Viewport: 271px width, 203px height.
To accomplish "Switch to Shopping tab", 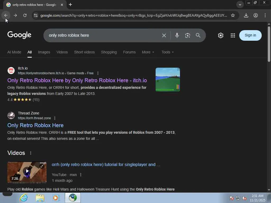I will click(x=109, y=52).
